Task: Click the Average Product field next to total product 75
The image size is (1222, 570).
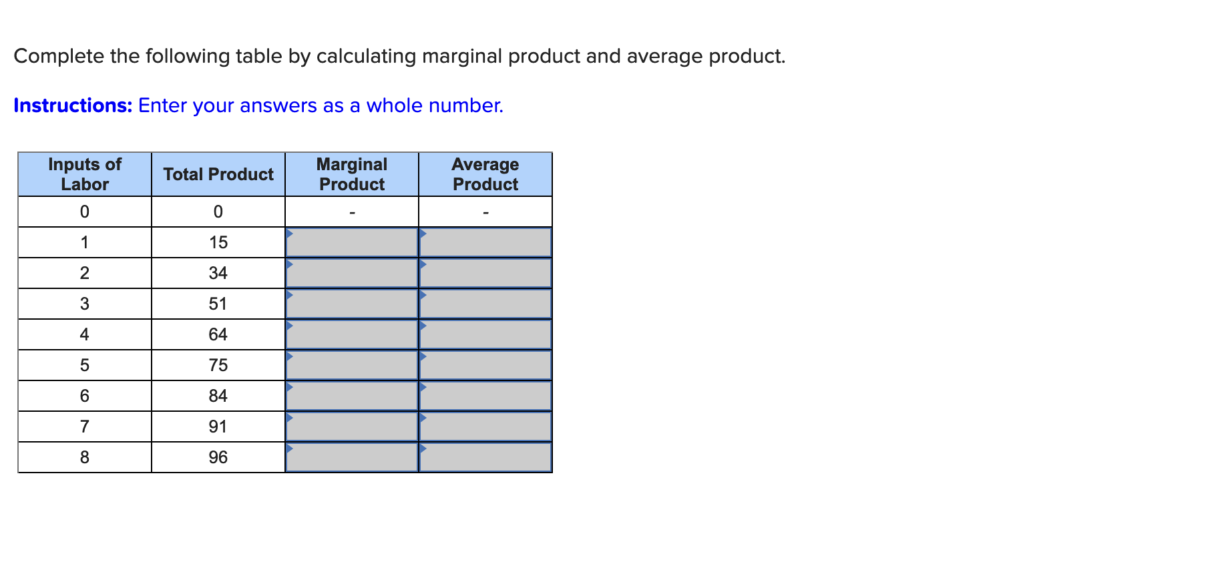Action: click(x=485, y=364)
